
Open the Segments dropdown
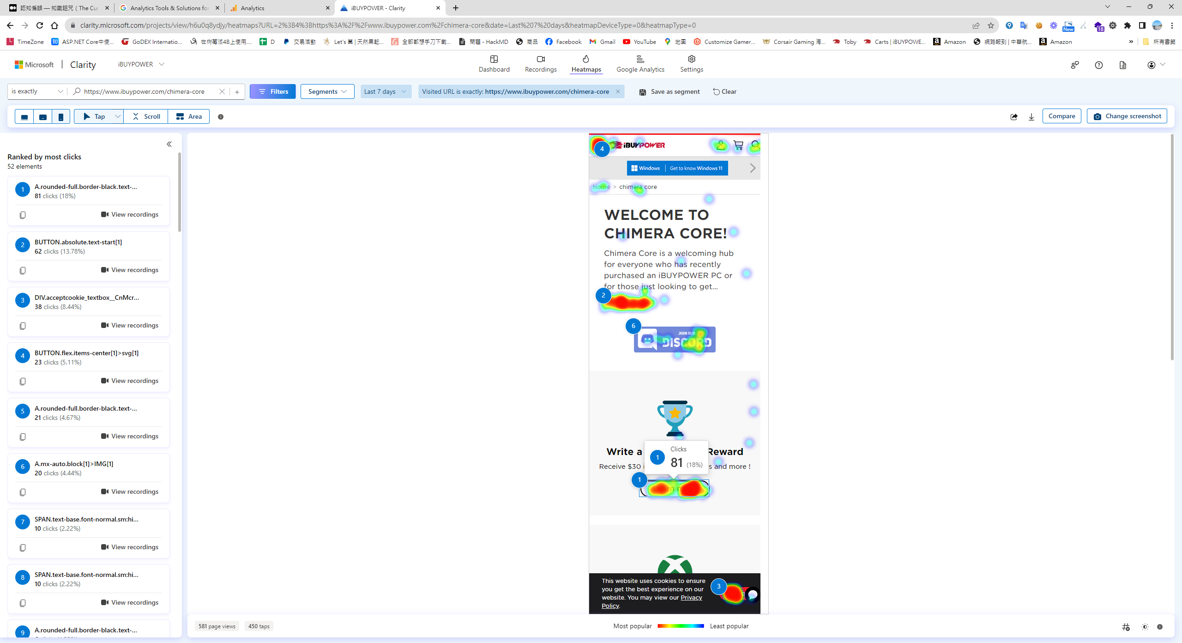coord(327,91)
